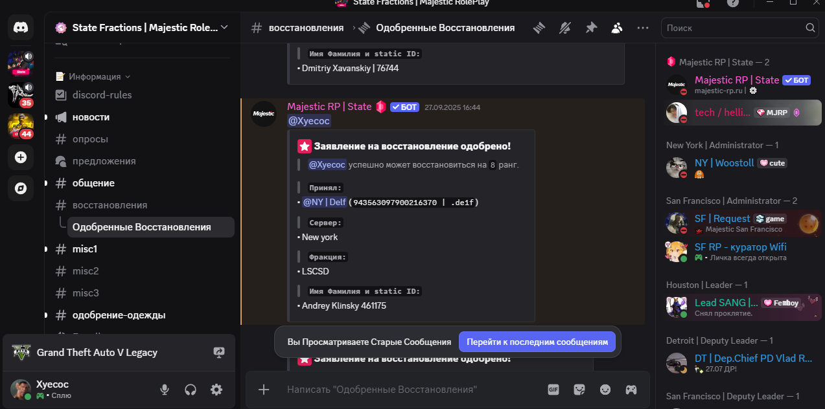Open sticker picker icon

coord(579,390)
